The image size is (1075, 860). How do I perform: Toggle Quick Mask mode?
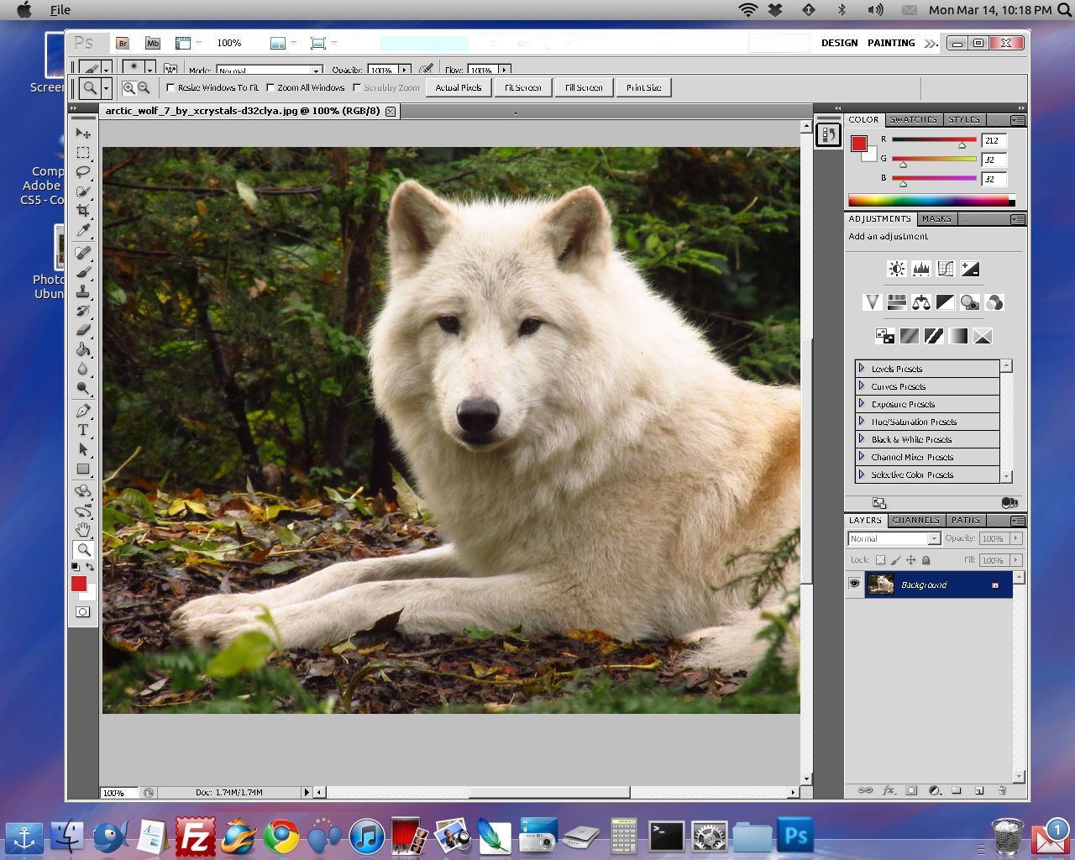[x=83, y=612]
